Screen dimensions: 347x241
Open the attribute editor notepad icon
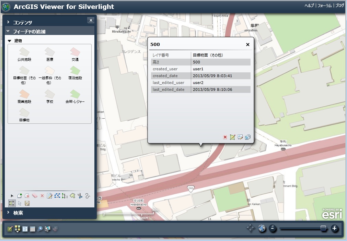49,196
